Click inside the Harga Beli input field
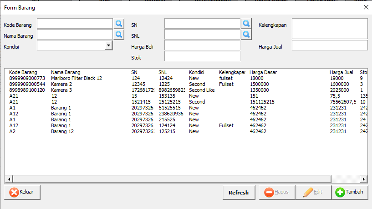 (x=202, y=45)
